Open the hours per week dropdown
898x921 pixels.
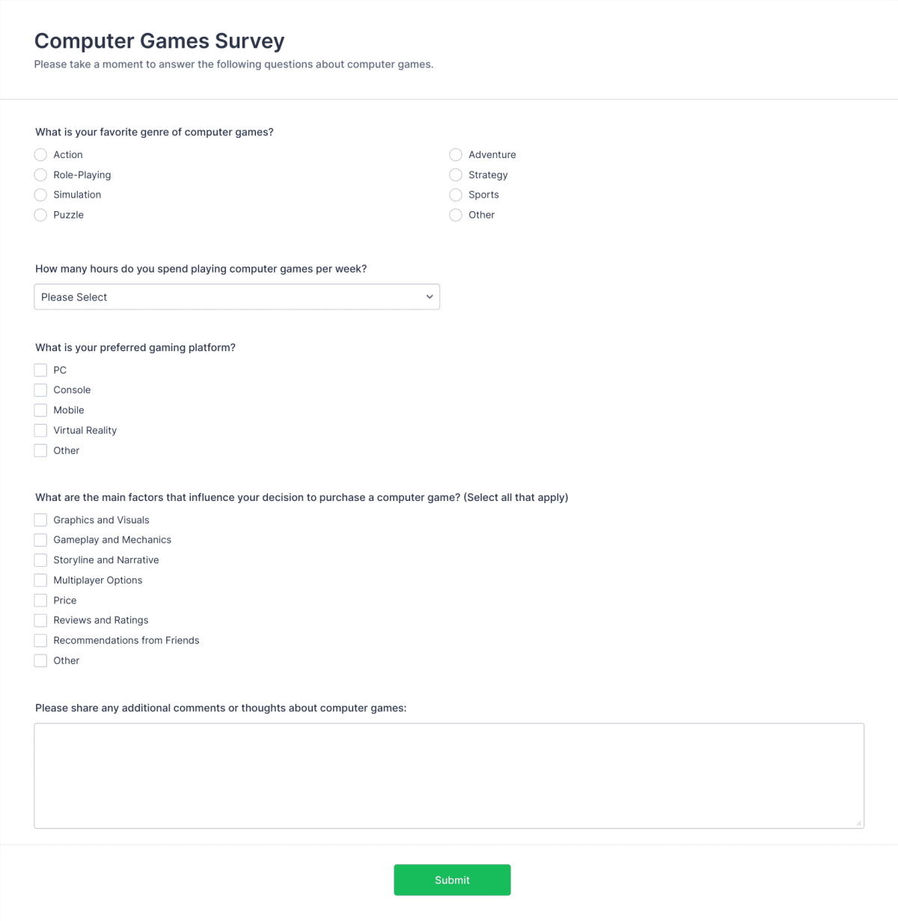point(236,297)
